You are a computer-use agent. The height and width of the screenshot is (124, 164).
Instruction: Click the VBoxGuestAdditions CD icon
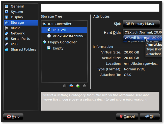pyautogui.click(x=49, y=36)
